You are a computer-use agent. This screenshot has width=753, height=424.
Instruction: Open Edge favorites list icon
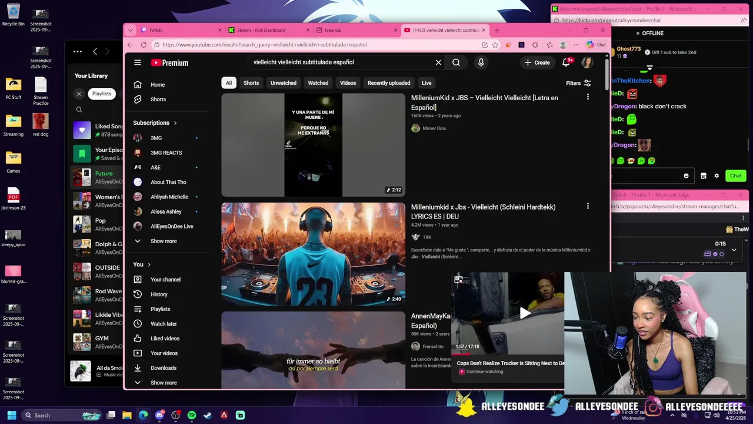(x=549, y=45)
